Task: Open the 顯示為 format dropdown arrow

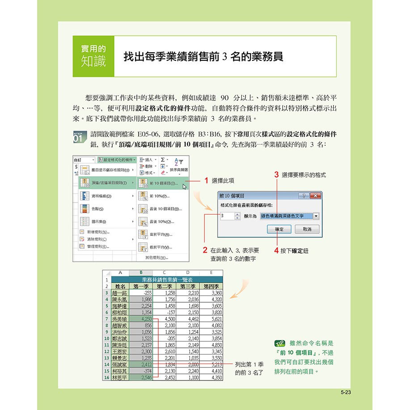Action: pyautogui.click(x=316, y=216)
